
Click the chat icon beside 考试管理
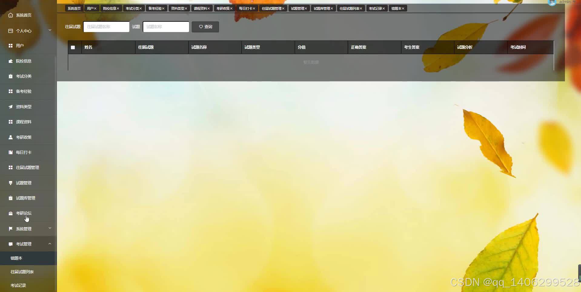coord(11,244)
